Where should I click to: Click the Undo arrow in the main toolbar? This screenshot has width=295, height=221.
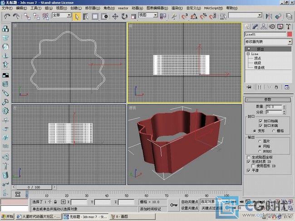point(7,16)
